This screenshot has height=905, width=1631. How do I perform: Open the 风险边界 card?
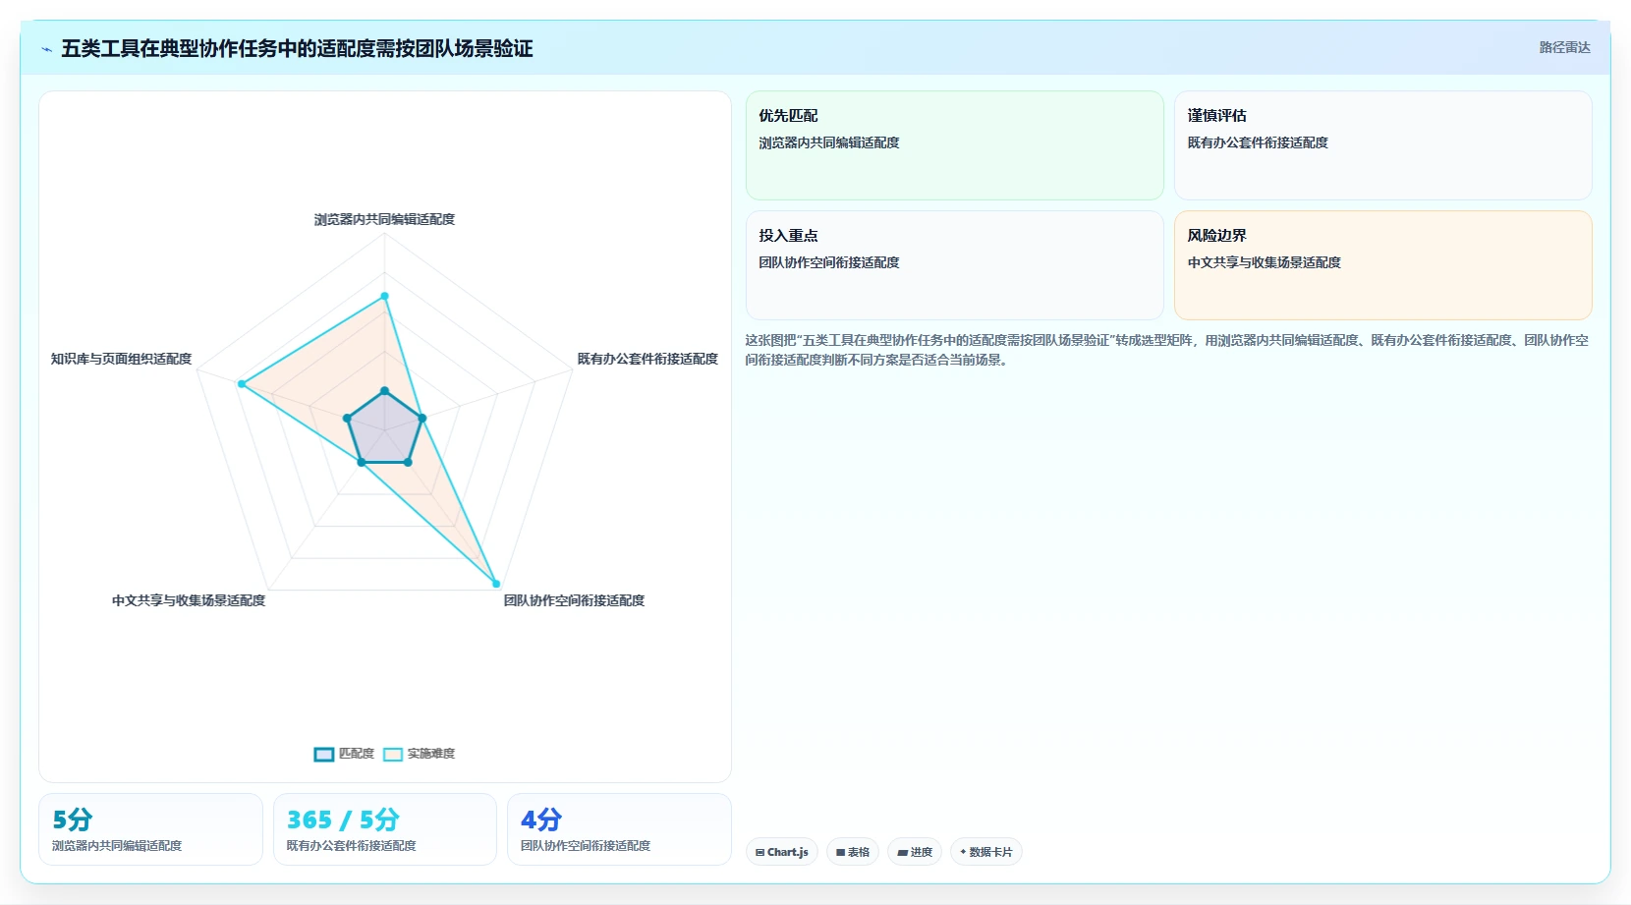[x=1383, y=265]
